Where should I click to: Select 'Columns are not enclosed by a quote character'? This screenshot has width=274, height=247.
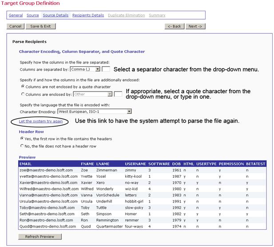click(23, 87)
